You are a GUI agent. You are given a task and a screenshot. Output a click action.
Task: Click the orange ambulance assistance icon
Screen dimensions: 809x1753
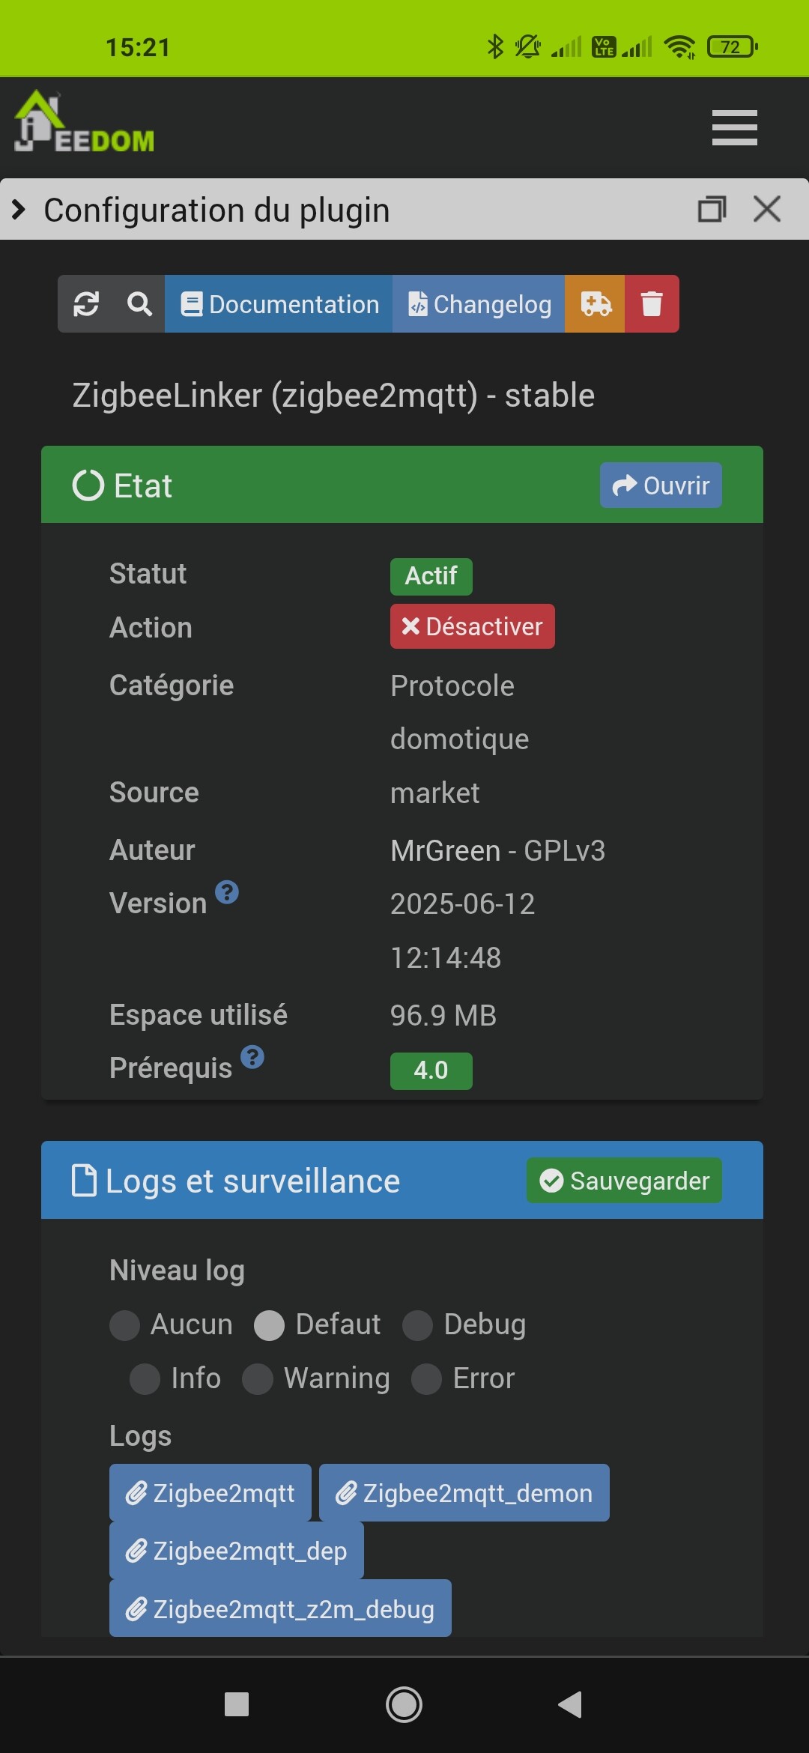(596, 304)
